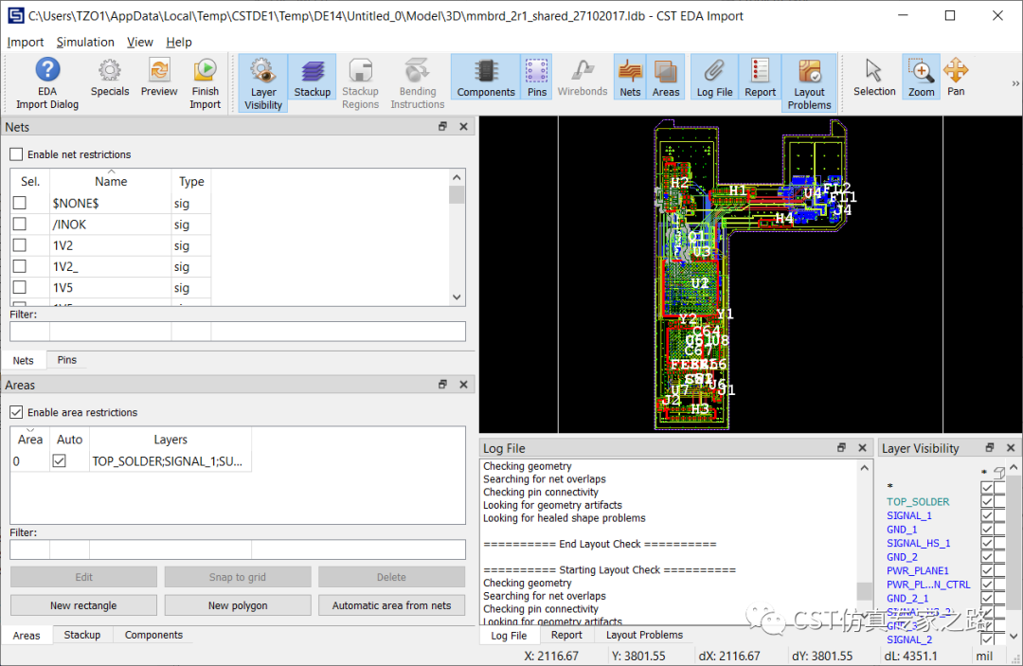Image resolution: width=1023 pixels, height=666 pixels.
Task: Undock the Nets panel
Action: tap(443, 127)
